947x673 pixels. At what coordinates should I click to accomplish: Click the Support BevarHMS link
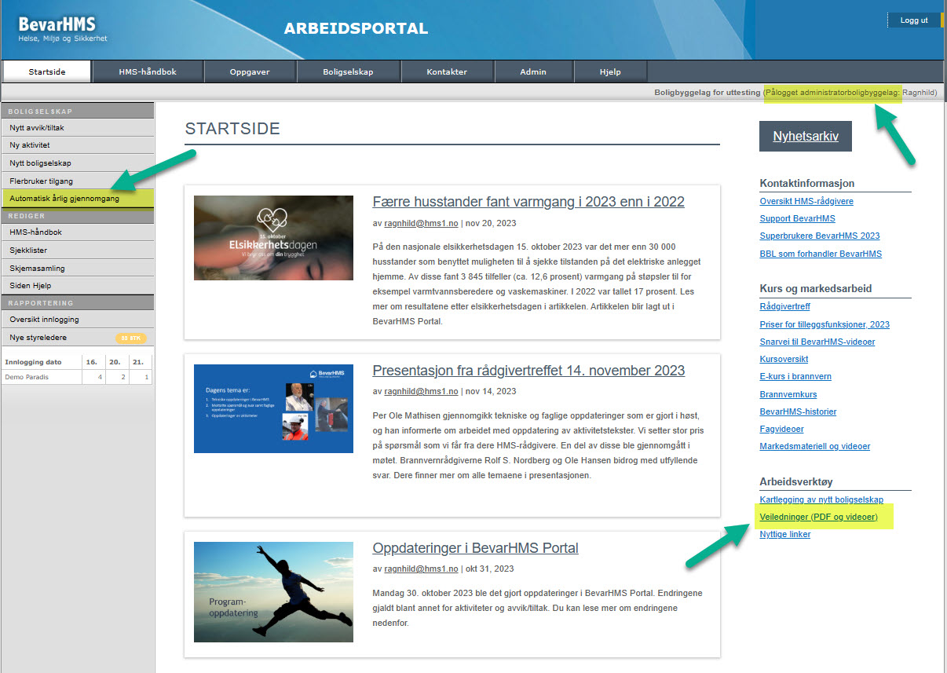click(797, 218)
